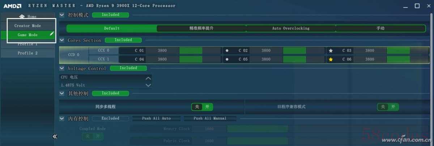434x146 pixels.
Task: Toggle Included switch for 其他控制 section
Action: coord(110,93)
